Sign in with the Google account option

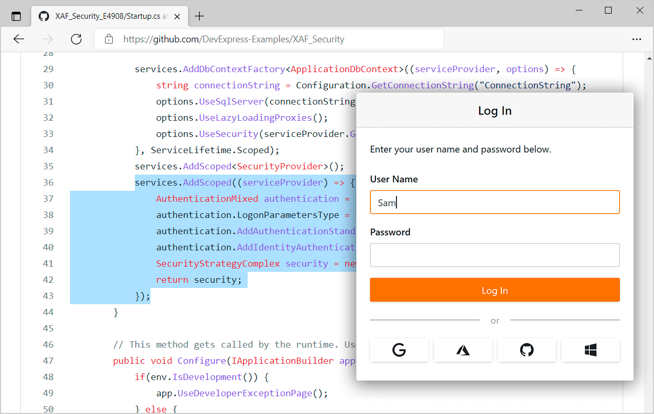coord(399,350)
